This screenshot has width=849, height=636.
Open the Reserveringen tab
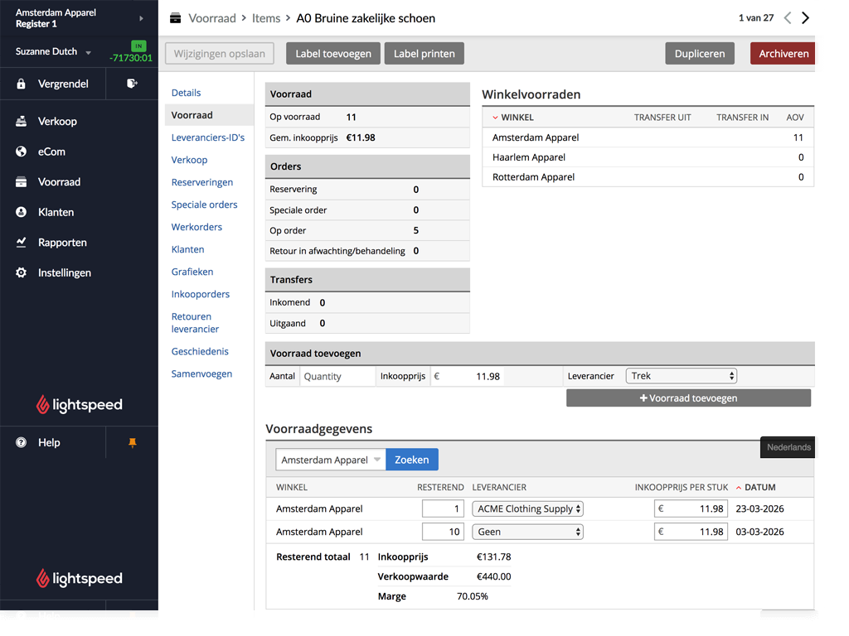[x=202, y=182]
